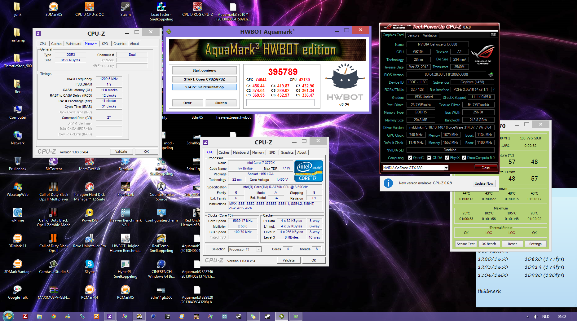
Task: Expand the NVIDIA GeForce GTX 680 dropdown
Action: [446, 168]
